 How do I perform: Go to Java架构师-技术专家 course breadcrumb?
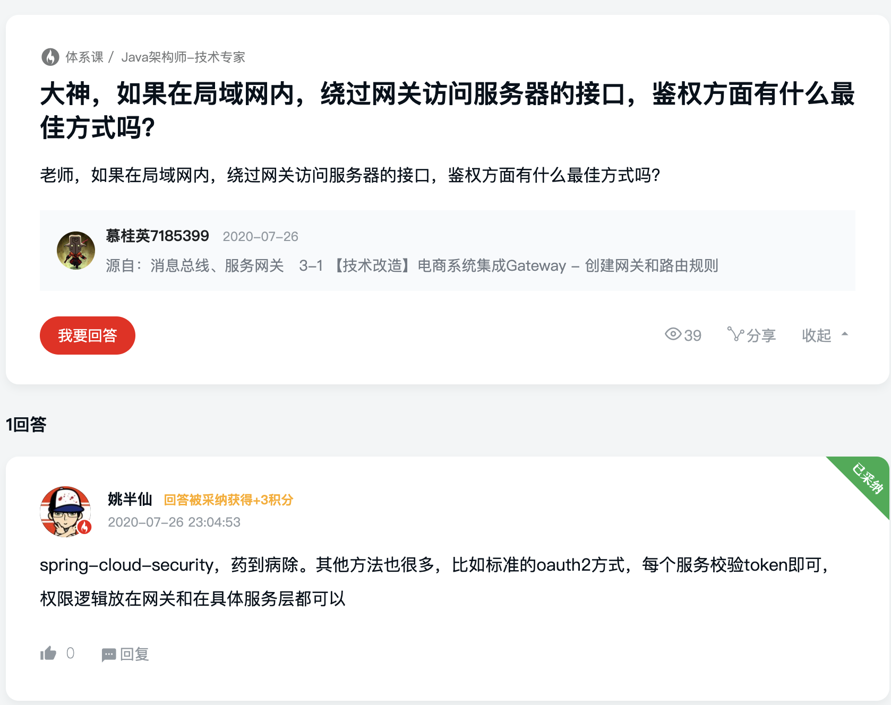point(183,57)
